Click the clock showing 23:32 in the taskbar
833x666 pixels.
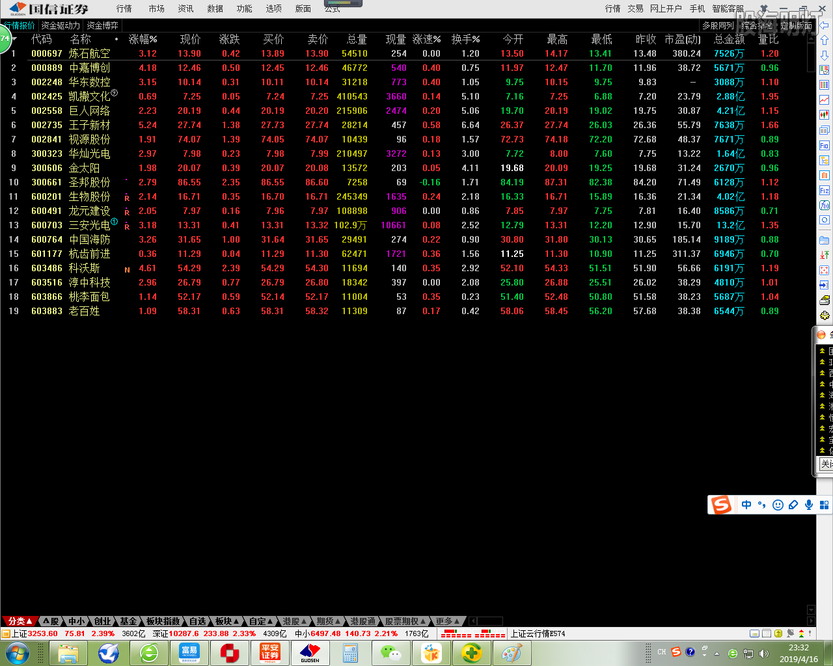click(799, 648)
